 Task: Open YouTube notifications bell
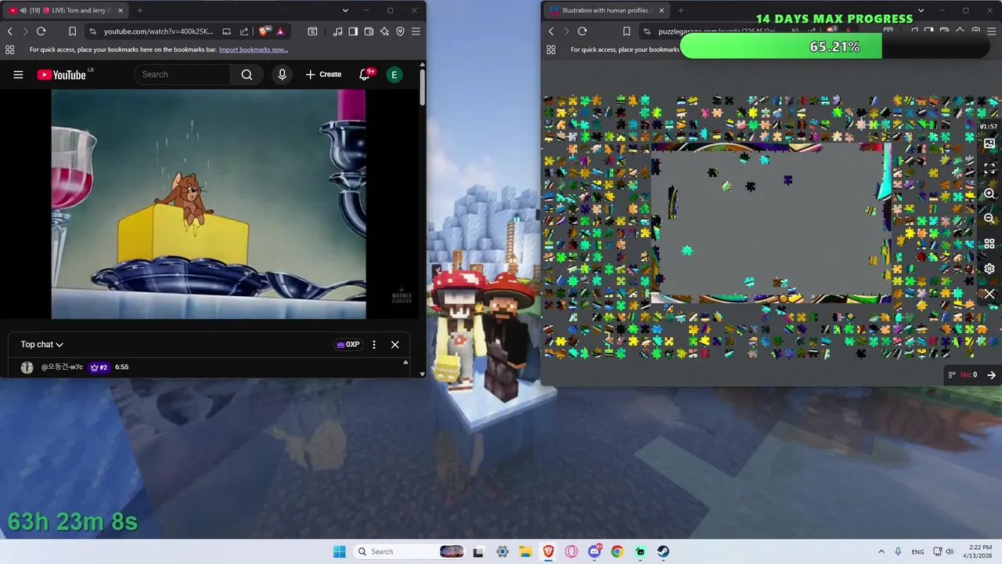tap(365, 74)
